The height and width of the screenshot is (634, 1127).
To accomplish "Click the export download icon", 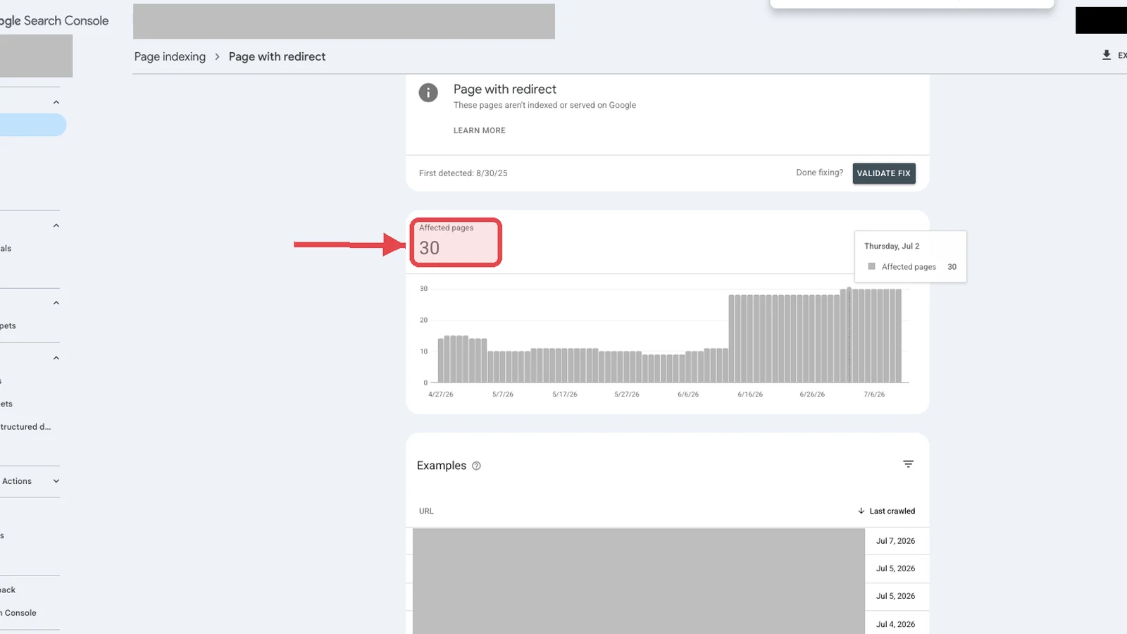I will (1107, 55).
